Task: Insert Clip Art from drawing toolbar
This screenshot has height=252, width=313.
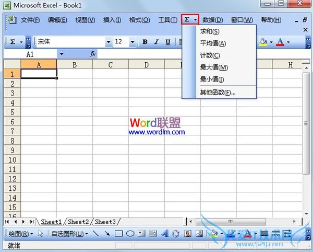Action: pos(188,233)
